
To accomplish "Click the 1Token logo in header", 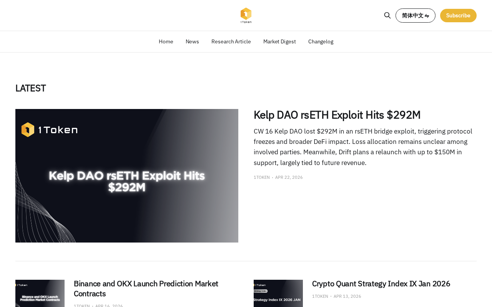I will [x=246, y=15].
